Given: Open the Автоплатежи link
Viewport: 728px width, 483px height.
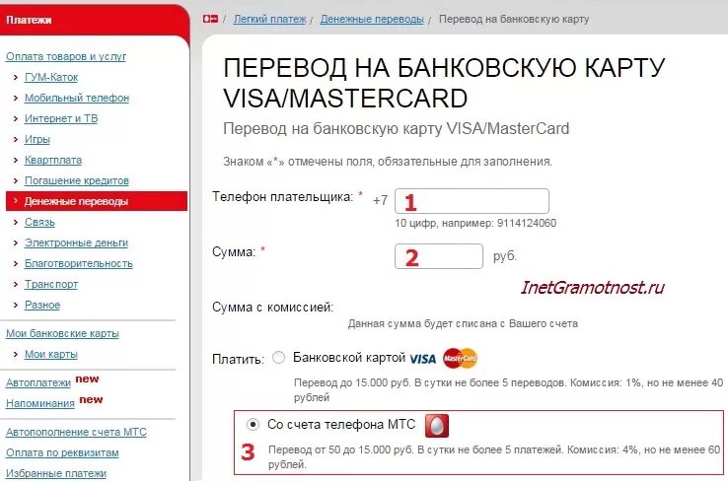Looking at the screenshot, I should tap(38, 382).
